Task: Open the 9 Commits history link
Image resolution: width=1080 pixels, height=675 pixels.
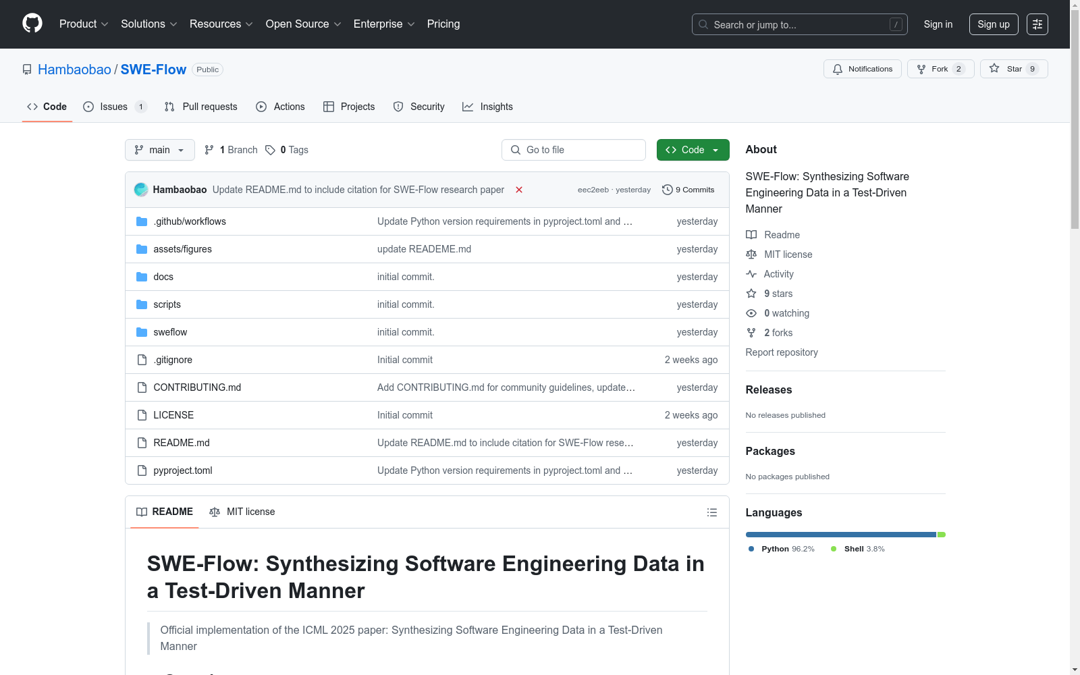Action: [x=688, y=190]
